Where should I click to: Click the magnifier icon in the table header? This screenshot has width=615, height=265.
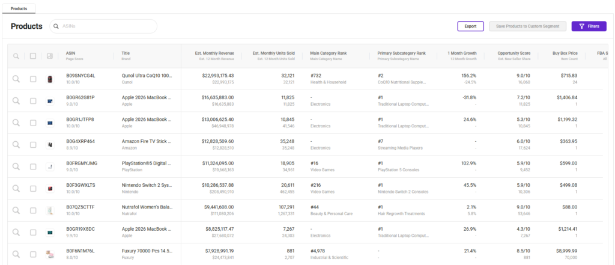16,56
